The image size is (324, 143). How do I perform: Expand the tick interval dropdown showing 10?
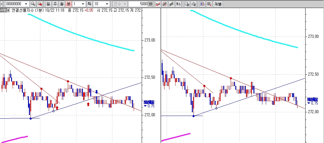tap(107, 4)
